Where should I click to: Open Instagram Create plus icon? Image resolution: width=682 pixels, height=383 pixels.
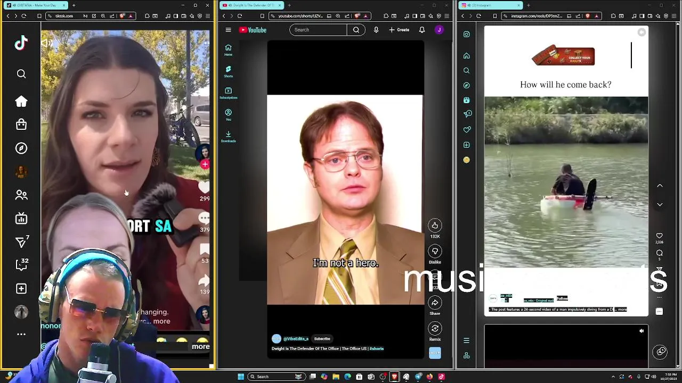click(467, 145)
